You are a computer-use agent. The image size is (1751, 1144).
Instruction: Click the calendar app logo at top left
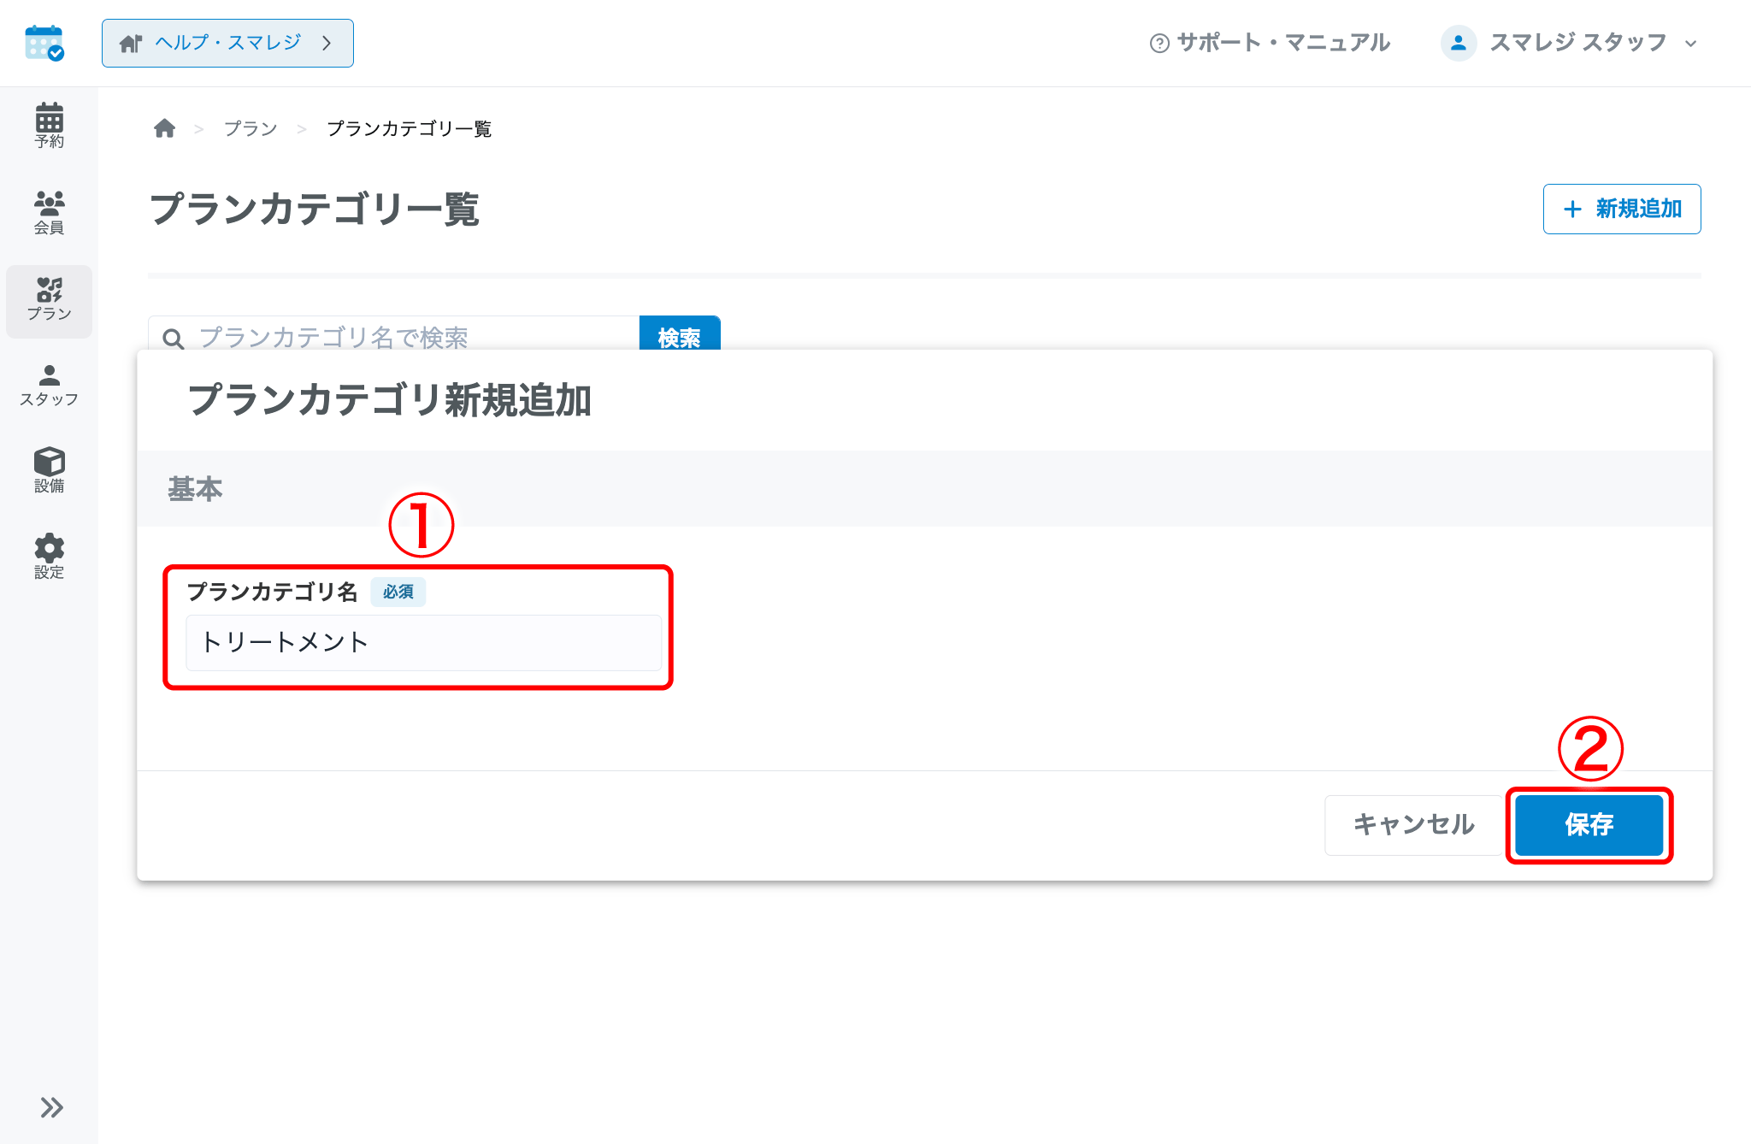click(x=44, y=43)
